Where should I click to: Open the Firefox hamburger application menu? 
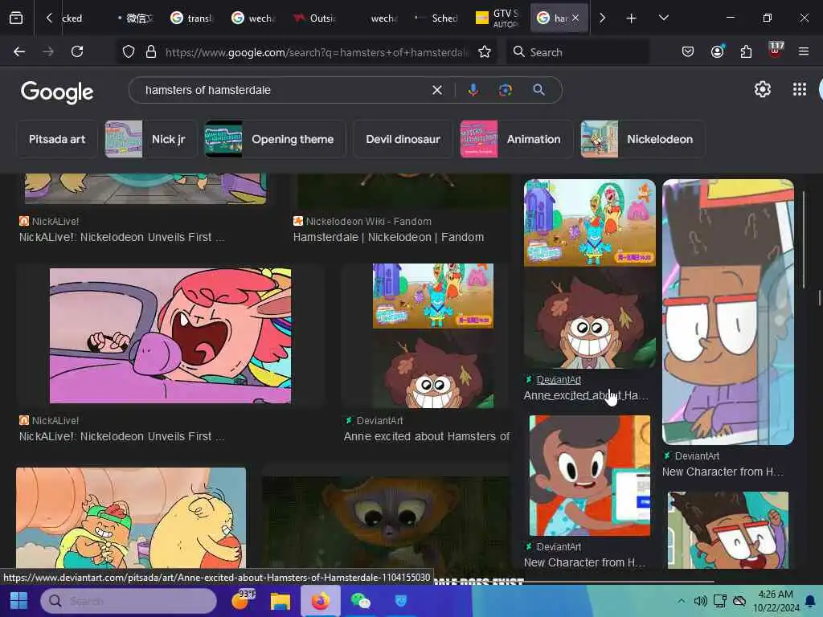[x=804, y=51]
